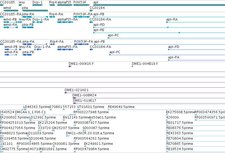Open the apt-RC transcript label
This screenshot has width=225, height=153.
[113, 36]
